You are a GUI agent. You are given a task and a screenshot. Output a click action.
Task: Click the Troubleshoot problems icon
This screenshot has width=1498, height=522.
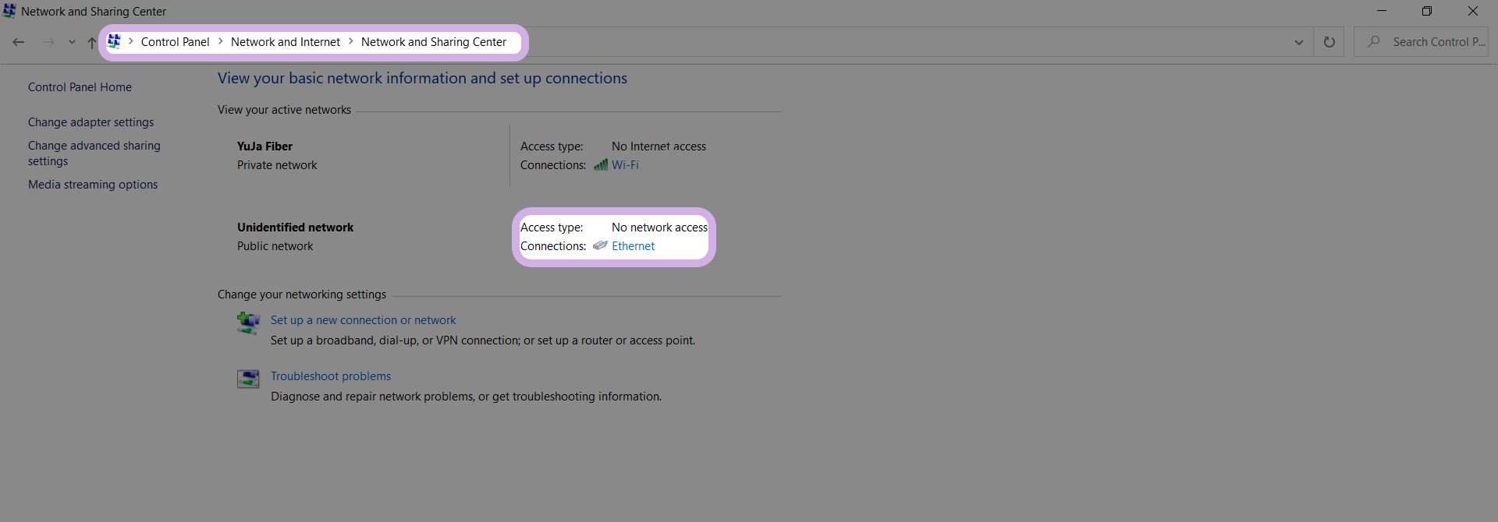pos(248,379)
